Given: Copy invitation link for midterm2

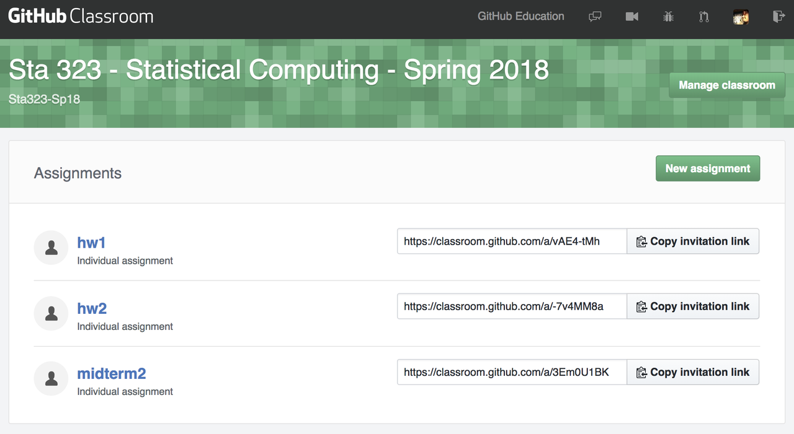Looking at the screenshot, I should [693, 372].
